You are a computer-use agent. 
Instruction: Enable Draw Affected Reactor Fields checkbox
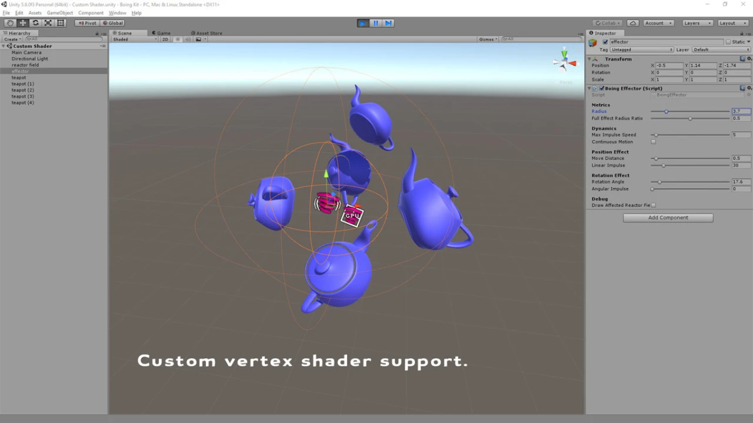tap(653, 205)
